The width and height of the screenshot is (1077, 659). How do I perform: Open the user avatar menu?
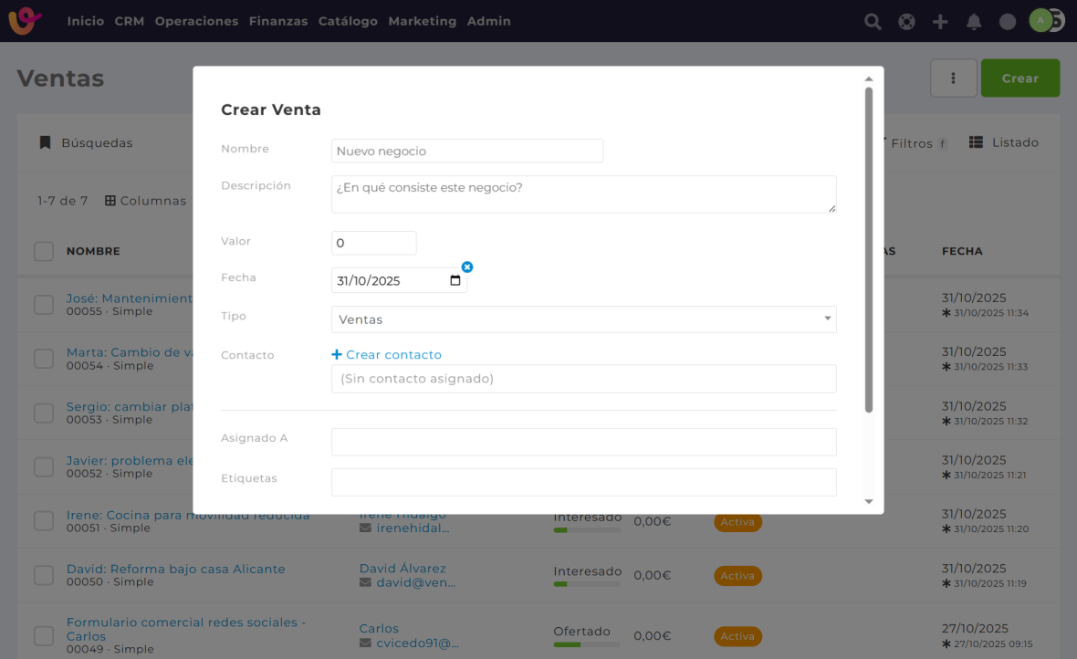(x=1041, y=21)
